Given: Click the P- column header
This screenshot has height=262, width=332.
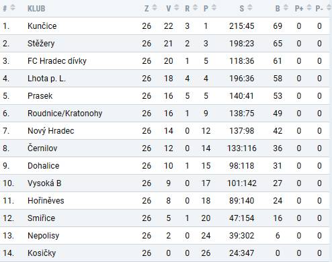Looking at the screenshot, I should 319,9.
